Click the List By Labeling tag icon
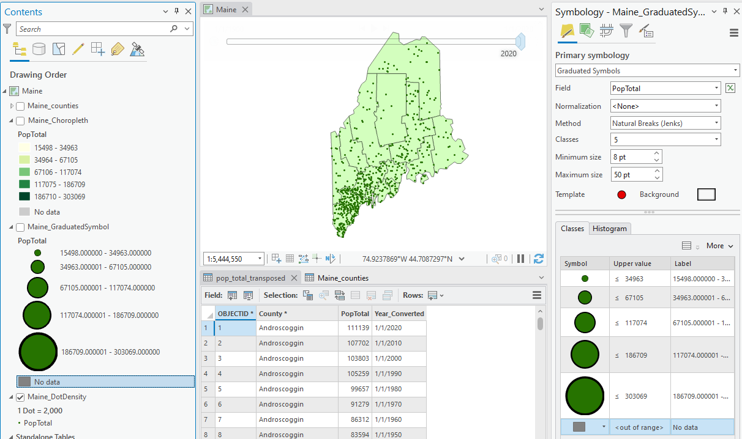 (118, 49)
